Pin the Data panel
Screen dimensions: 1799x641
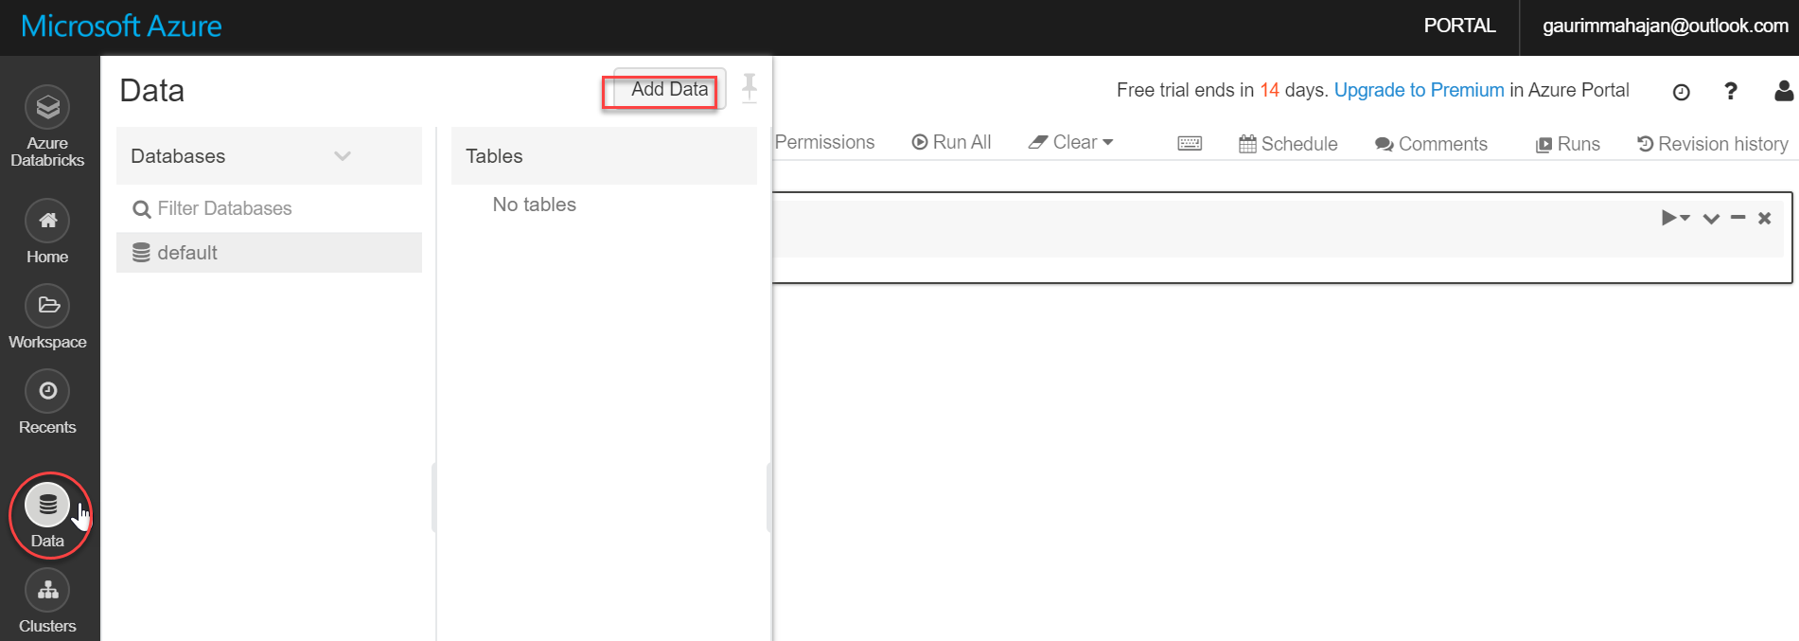click(750, 88)
